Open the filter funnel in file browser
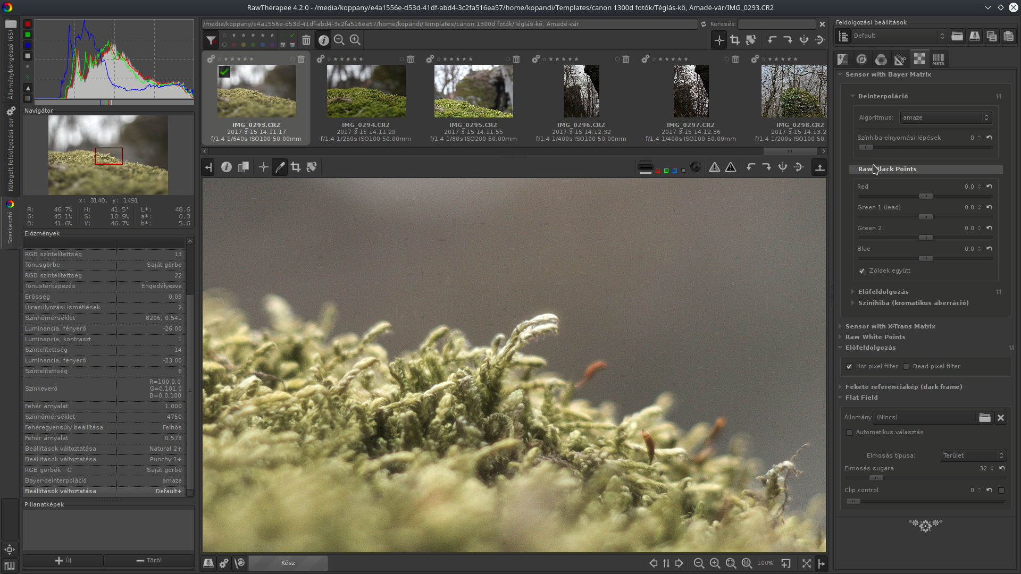Viewport: 1021px width, 574px height. click(211, 40)
